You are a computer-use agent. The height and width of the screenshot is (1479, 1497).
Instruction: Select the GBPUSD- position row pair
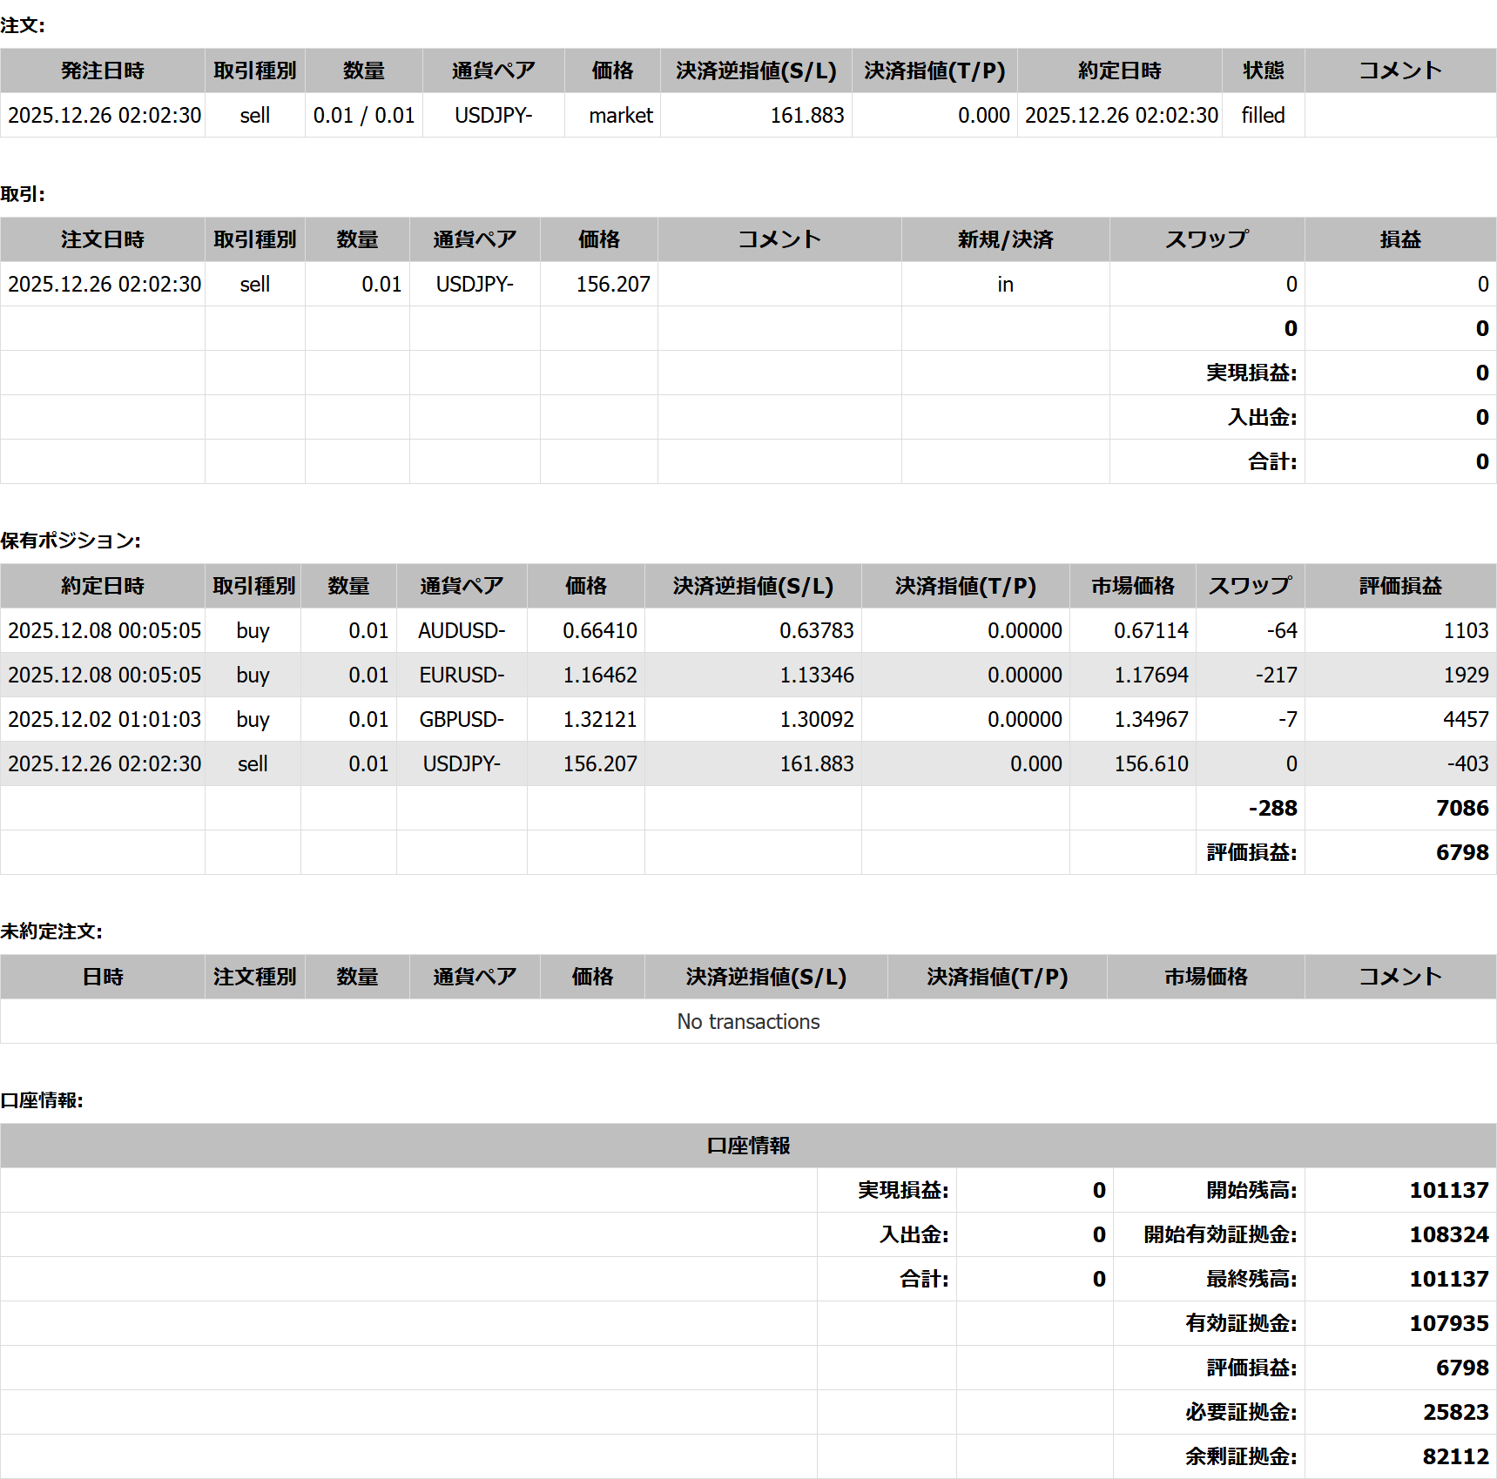pyautogui.click(x=462, y=719)
